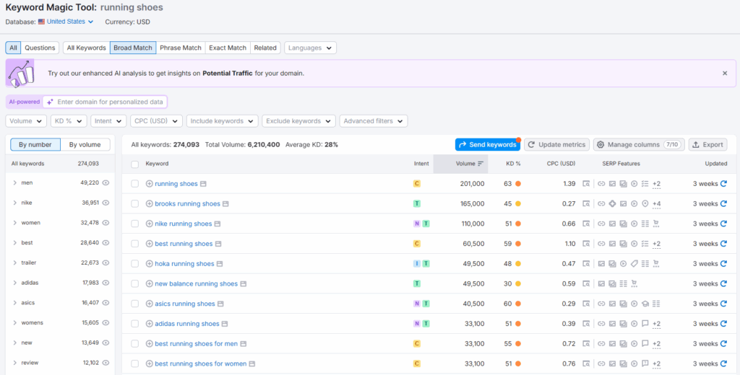Open Advanced filters dropdown

pyautogui.click(x=374, y=121)
